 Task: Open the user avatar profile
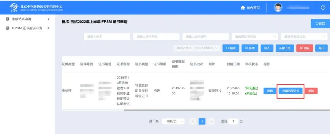278,7
